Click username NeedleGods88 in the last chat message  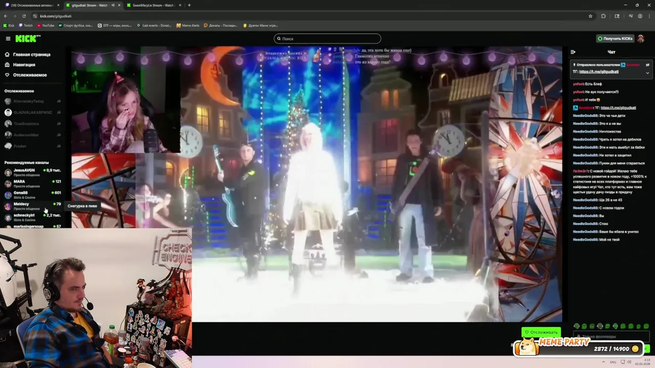click(x=585, y=239)
